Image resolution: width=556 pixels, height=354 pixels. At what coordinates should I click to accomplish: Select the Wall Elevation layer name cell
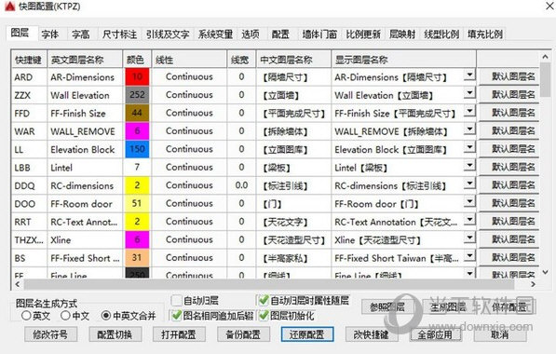coord(85,95)
